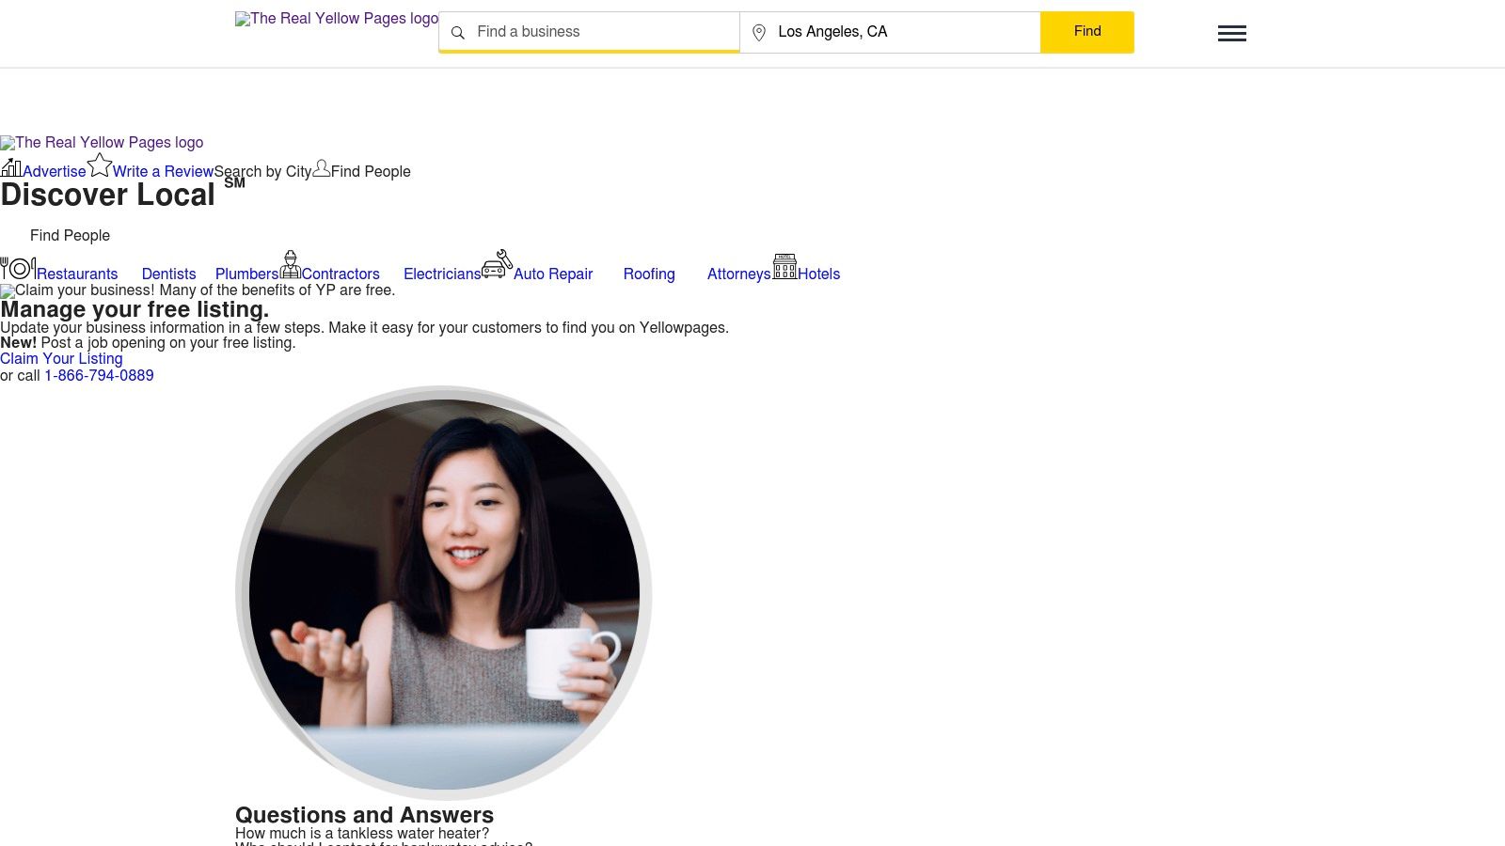
Task: Click the location pin icon
Action: (758, 33)
